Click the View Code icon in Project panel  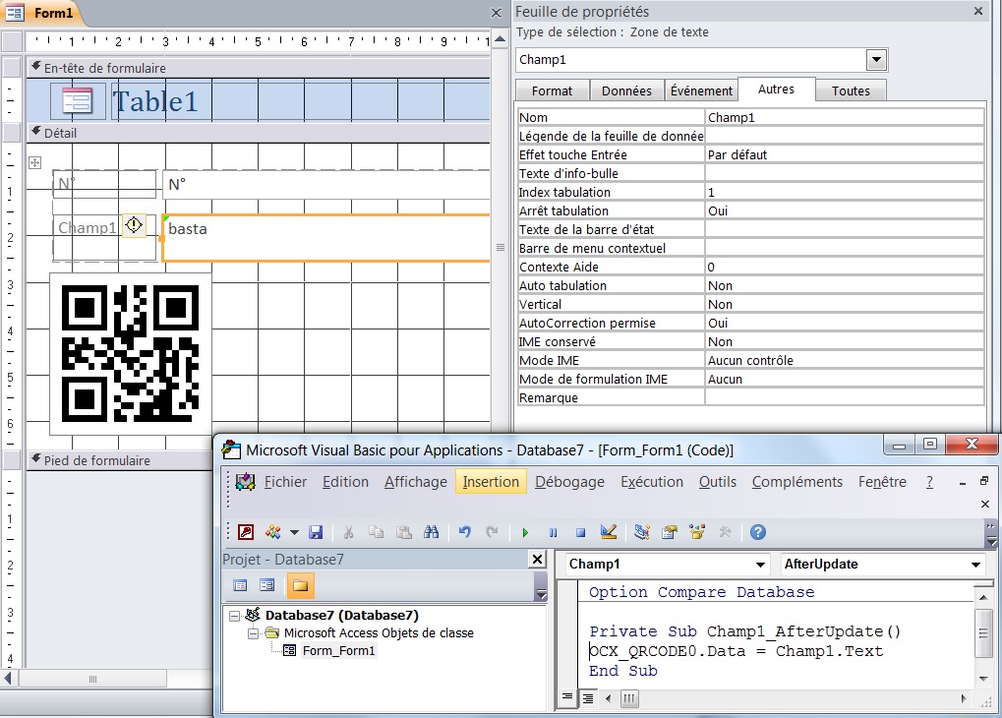tap(240, 585)
